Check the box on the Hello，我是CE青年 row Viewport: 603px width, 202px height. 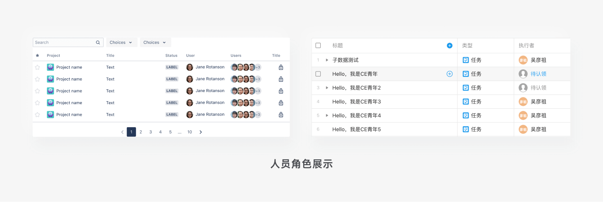pos(318,74)
